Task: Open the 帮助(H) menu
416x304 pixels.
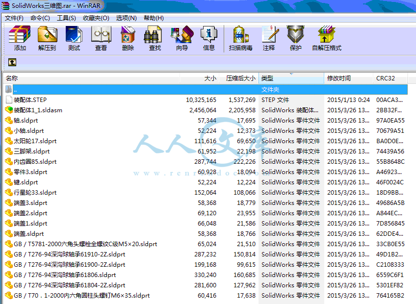Action: tap(154, 18)
